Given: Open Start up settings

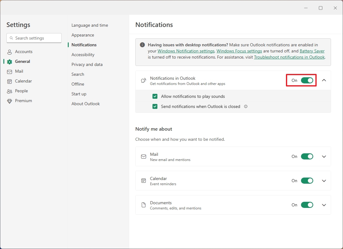Looking at the screenshot, I should [x=79, y=94].
